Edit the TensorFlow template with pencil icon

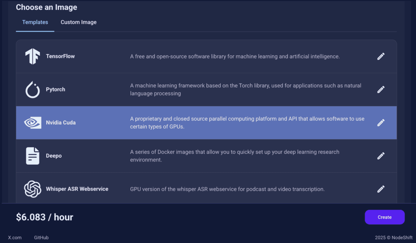tap(381, 56)
